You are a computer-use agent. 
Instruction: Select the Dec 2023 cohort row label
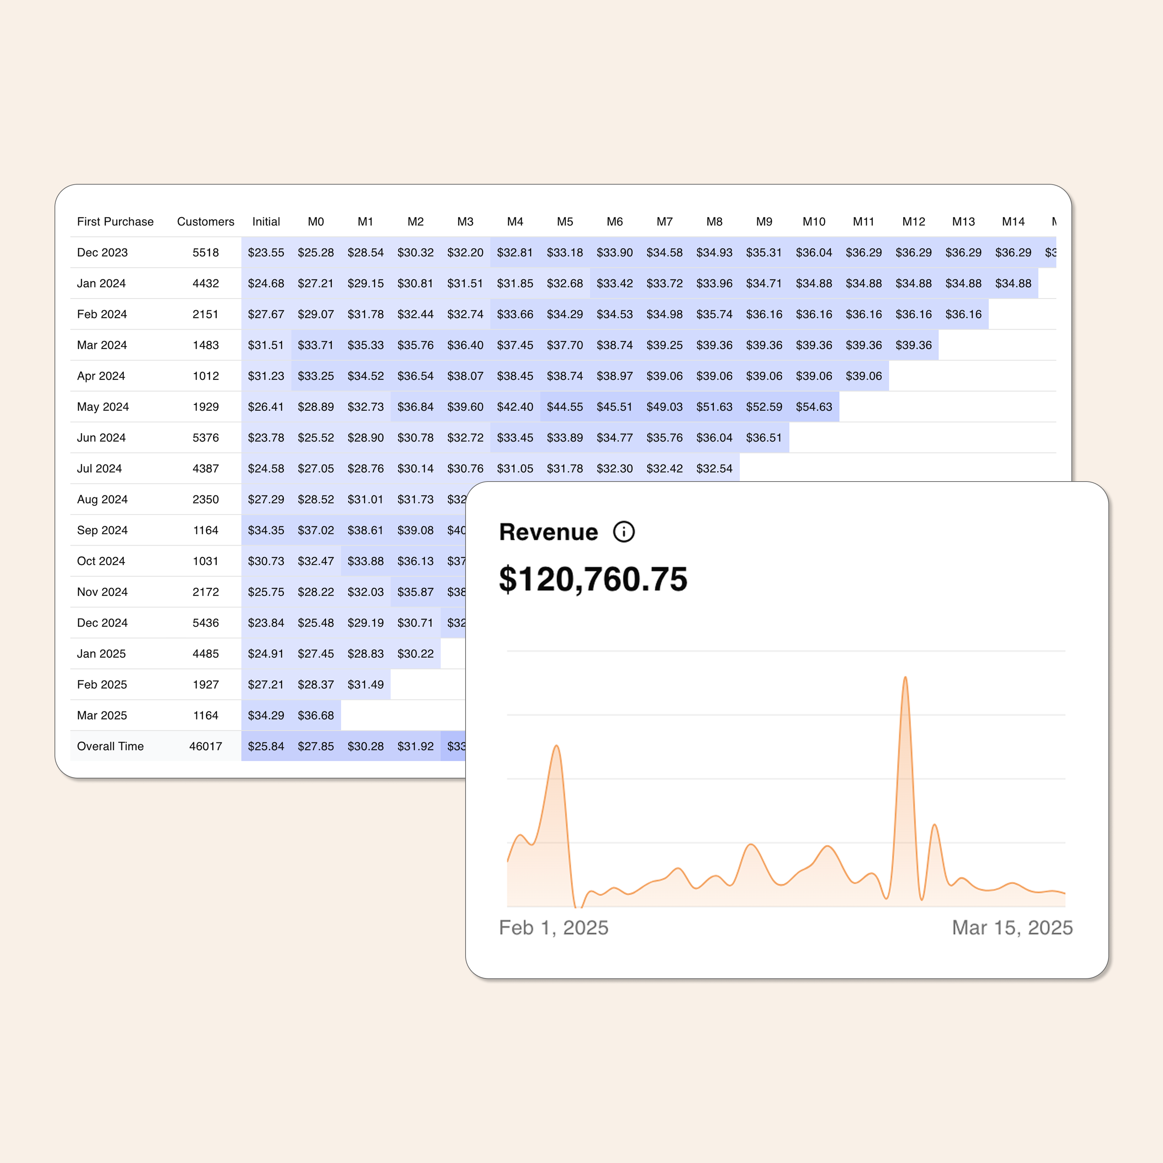(x=102, y=252)
